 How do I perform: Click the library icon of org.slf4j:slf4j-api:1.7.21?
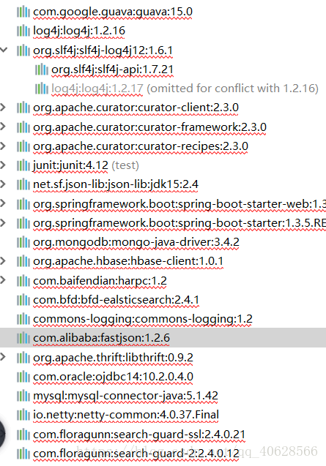(x=42, y=69)
